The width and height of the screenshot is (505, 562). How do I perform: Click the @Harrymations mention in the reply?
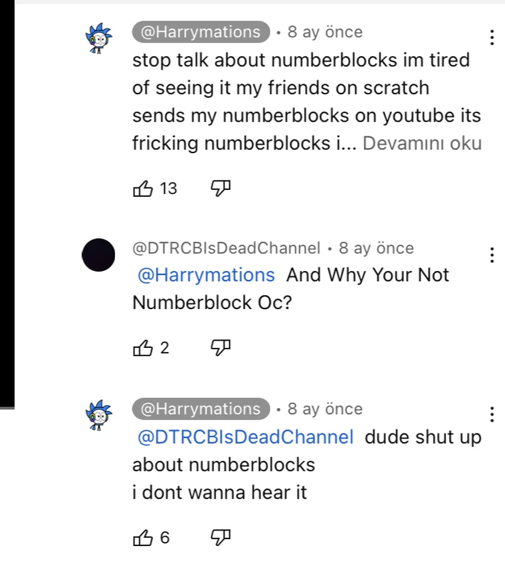click(x=203, y=274)
